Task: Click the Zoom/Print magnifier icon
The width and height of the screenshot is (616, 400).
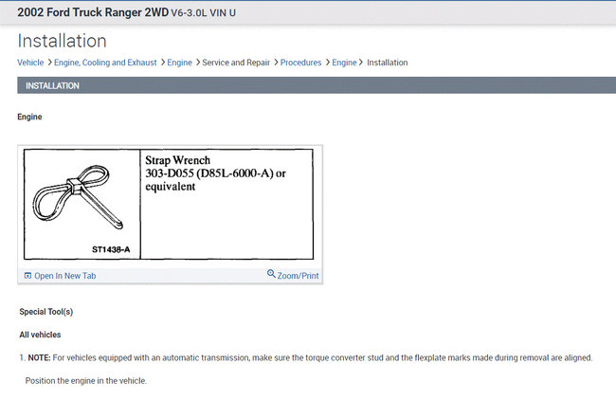Action: [x=271, y=274]
